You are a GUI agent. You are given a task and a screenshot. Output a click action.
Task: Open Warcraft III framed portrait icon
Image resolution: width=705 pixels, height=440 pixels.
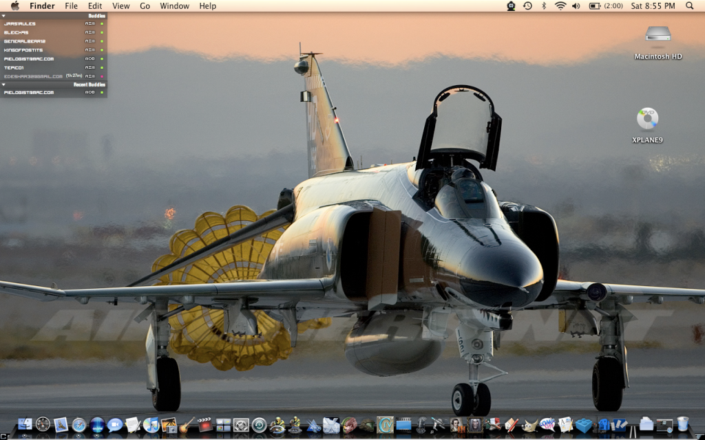pyautogui.click(x=475, y=425)
